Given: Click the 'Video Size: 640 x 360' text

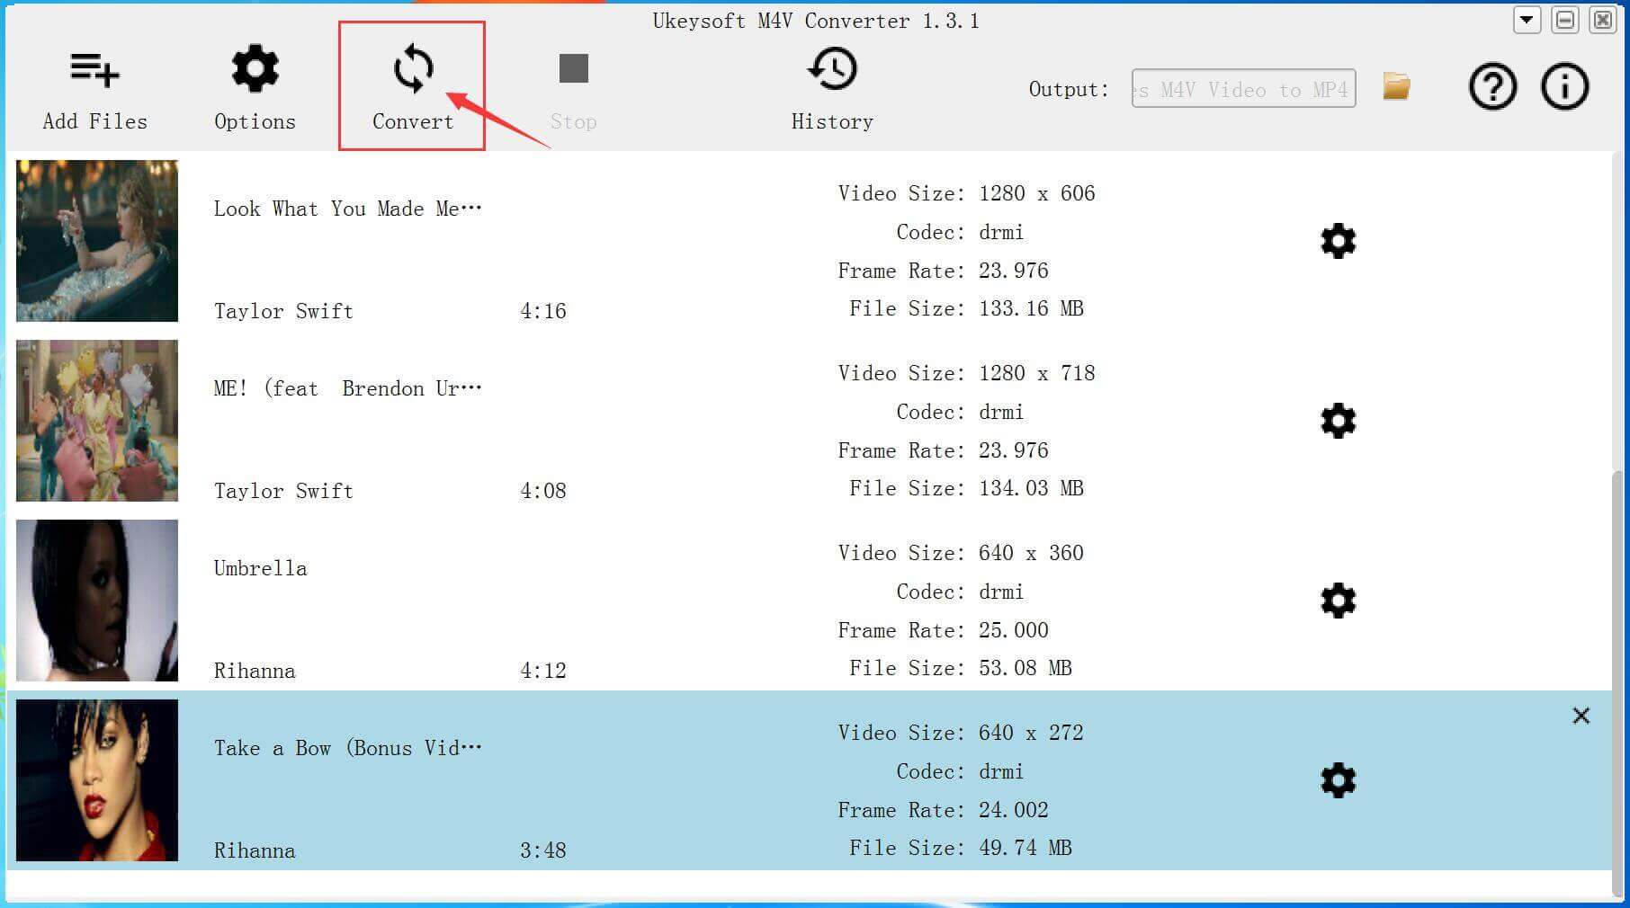Looking at the screenshot, I should [x=961, y=553].
